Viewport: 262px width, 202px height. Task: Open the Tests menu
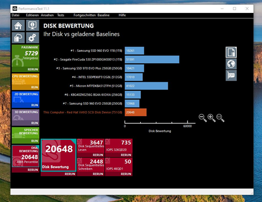coord(60,15)
